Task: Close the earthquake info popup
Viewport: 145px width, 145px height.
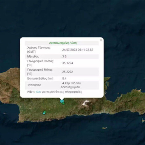Action: (101, 40)
